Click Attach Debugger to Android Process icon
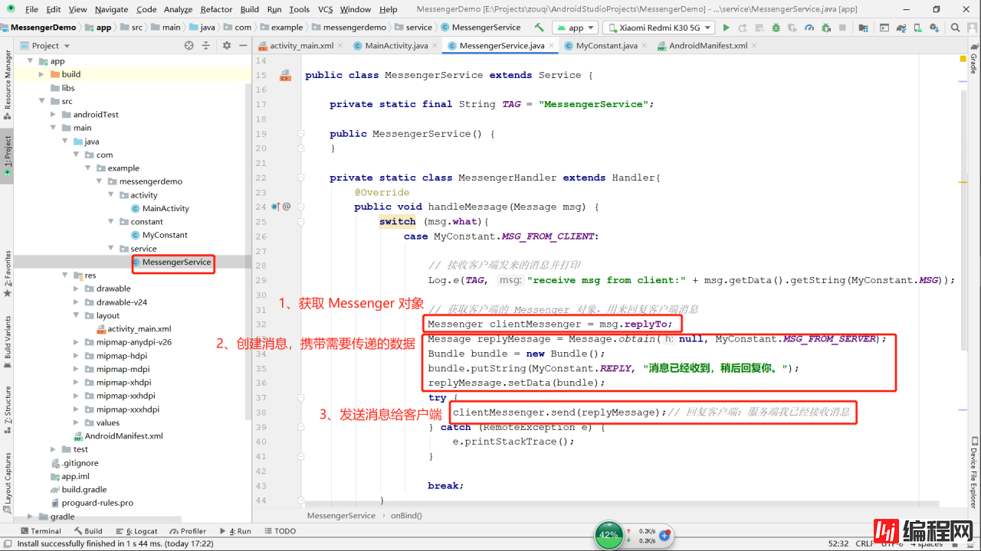This screenshot has width=981, height=551. click(826, 28)
